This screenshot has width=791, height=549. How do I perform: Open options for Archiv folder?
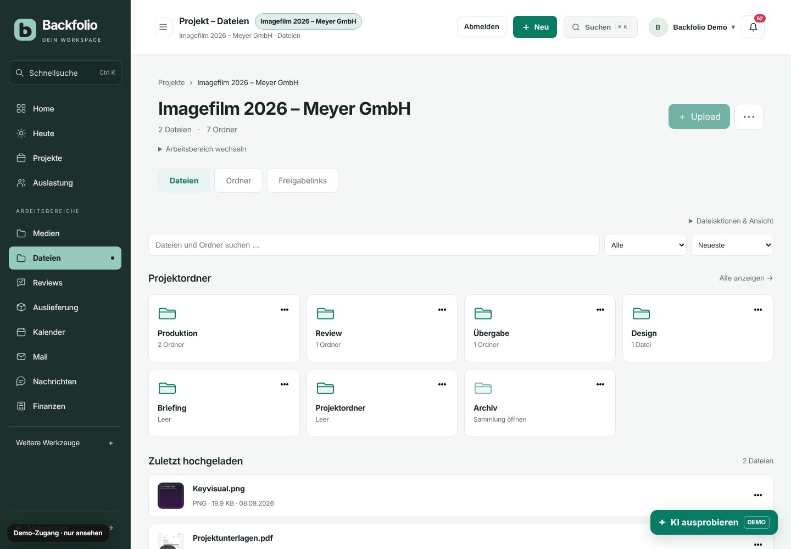pos(600,384)
